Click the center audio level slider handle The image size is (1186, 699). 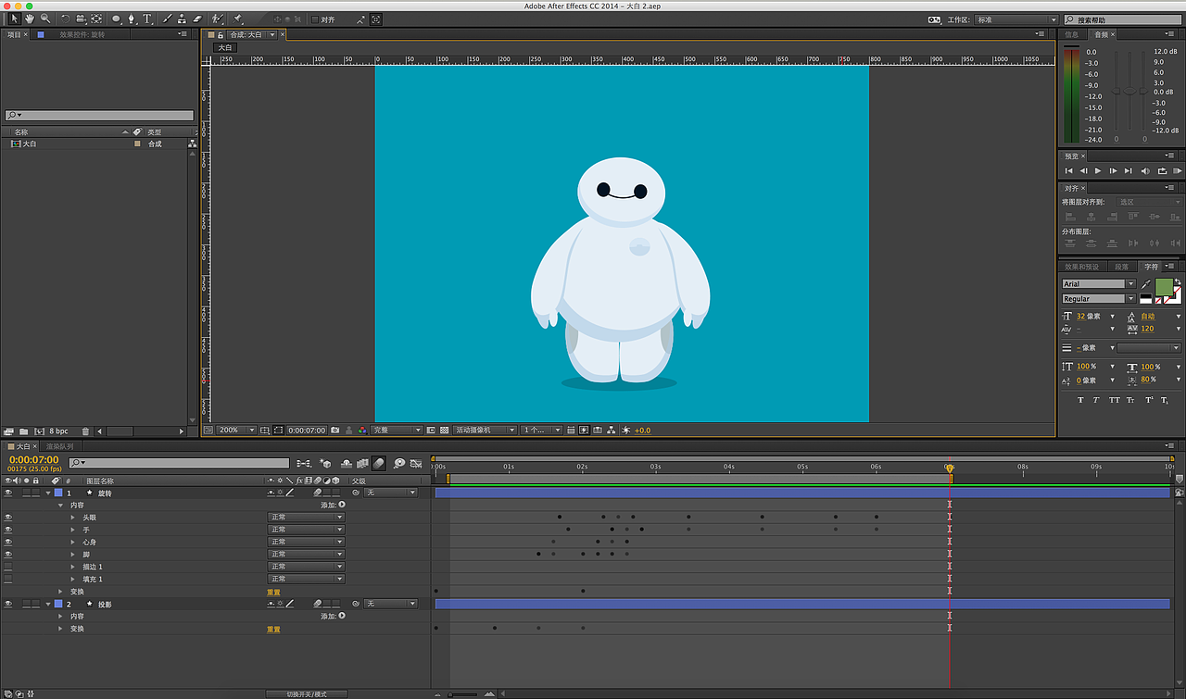(x=1129, y=91)
